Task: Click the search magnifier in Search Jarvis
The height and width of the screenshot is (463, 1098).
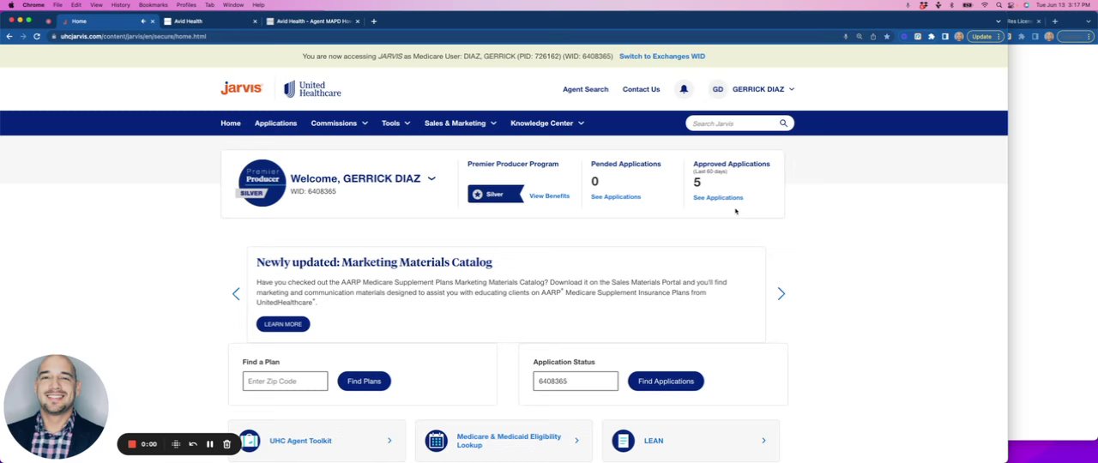Action: tap(783, 123)
